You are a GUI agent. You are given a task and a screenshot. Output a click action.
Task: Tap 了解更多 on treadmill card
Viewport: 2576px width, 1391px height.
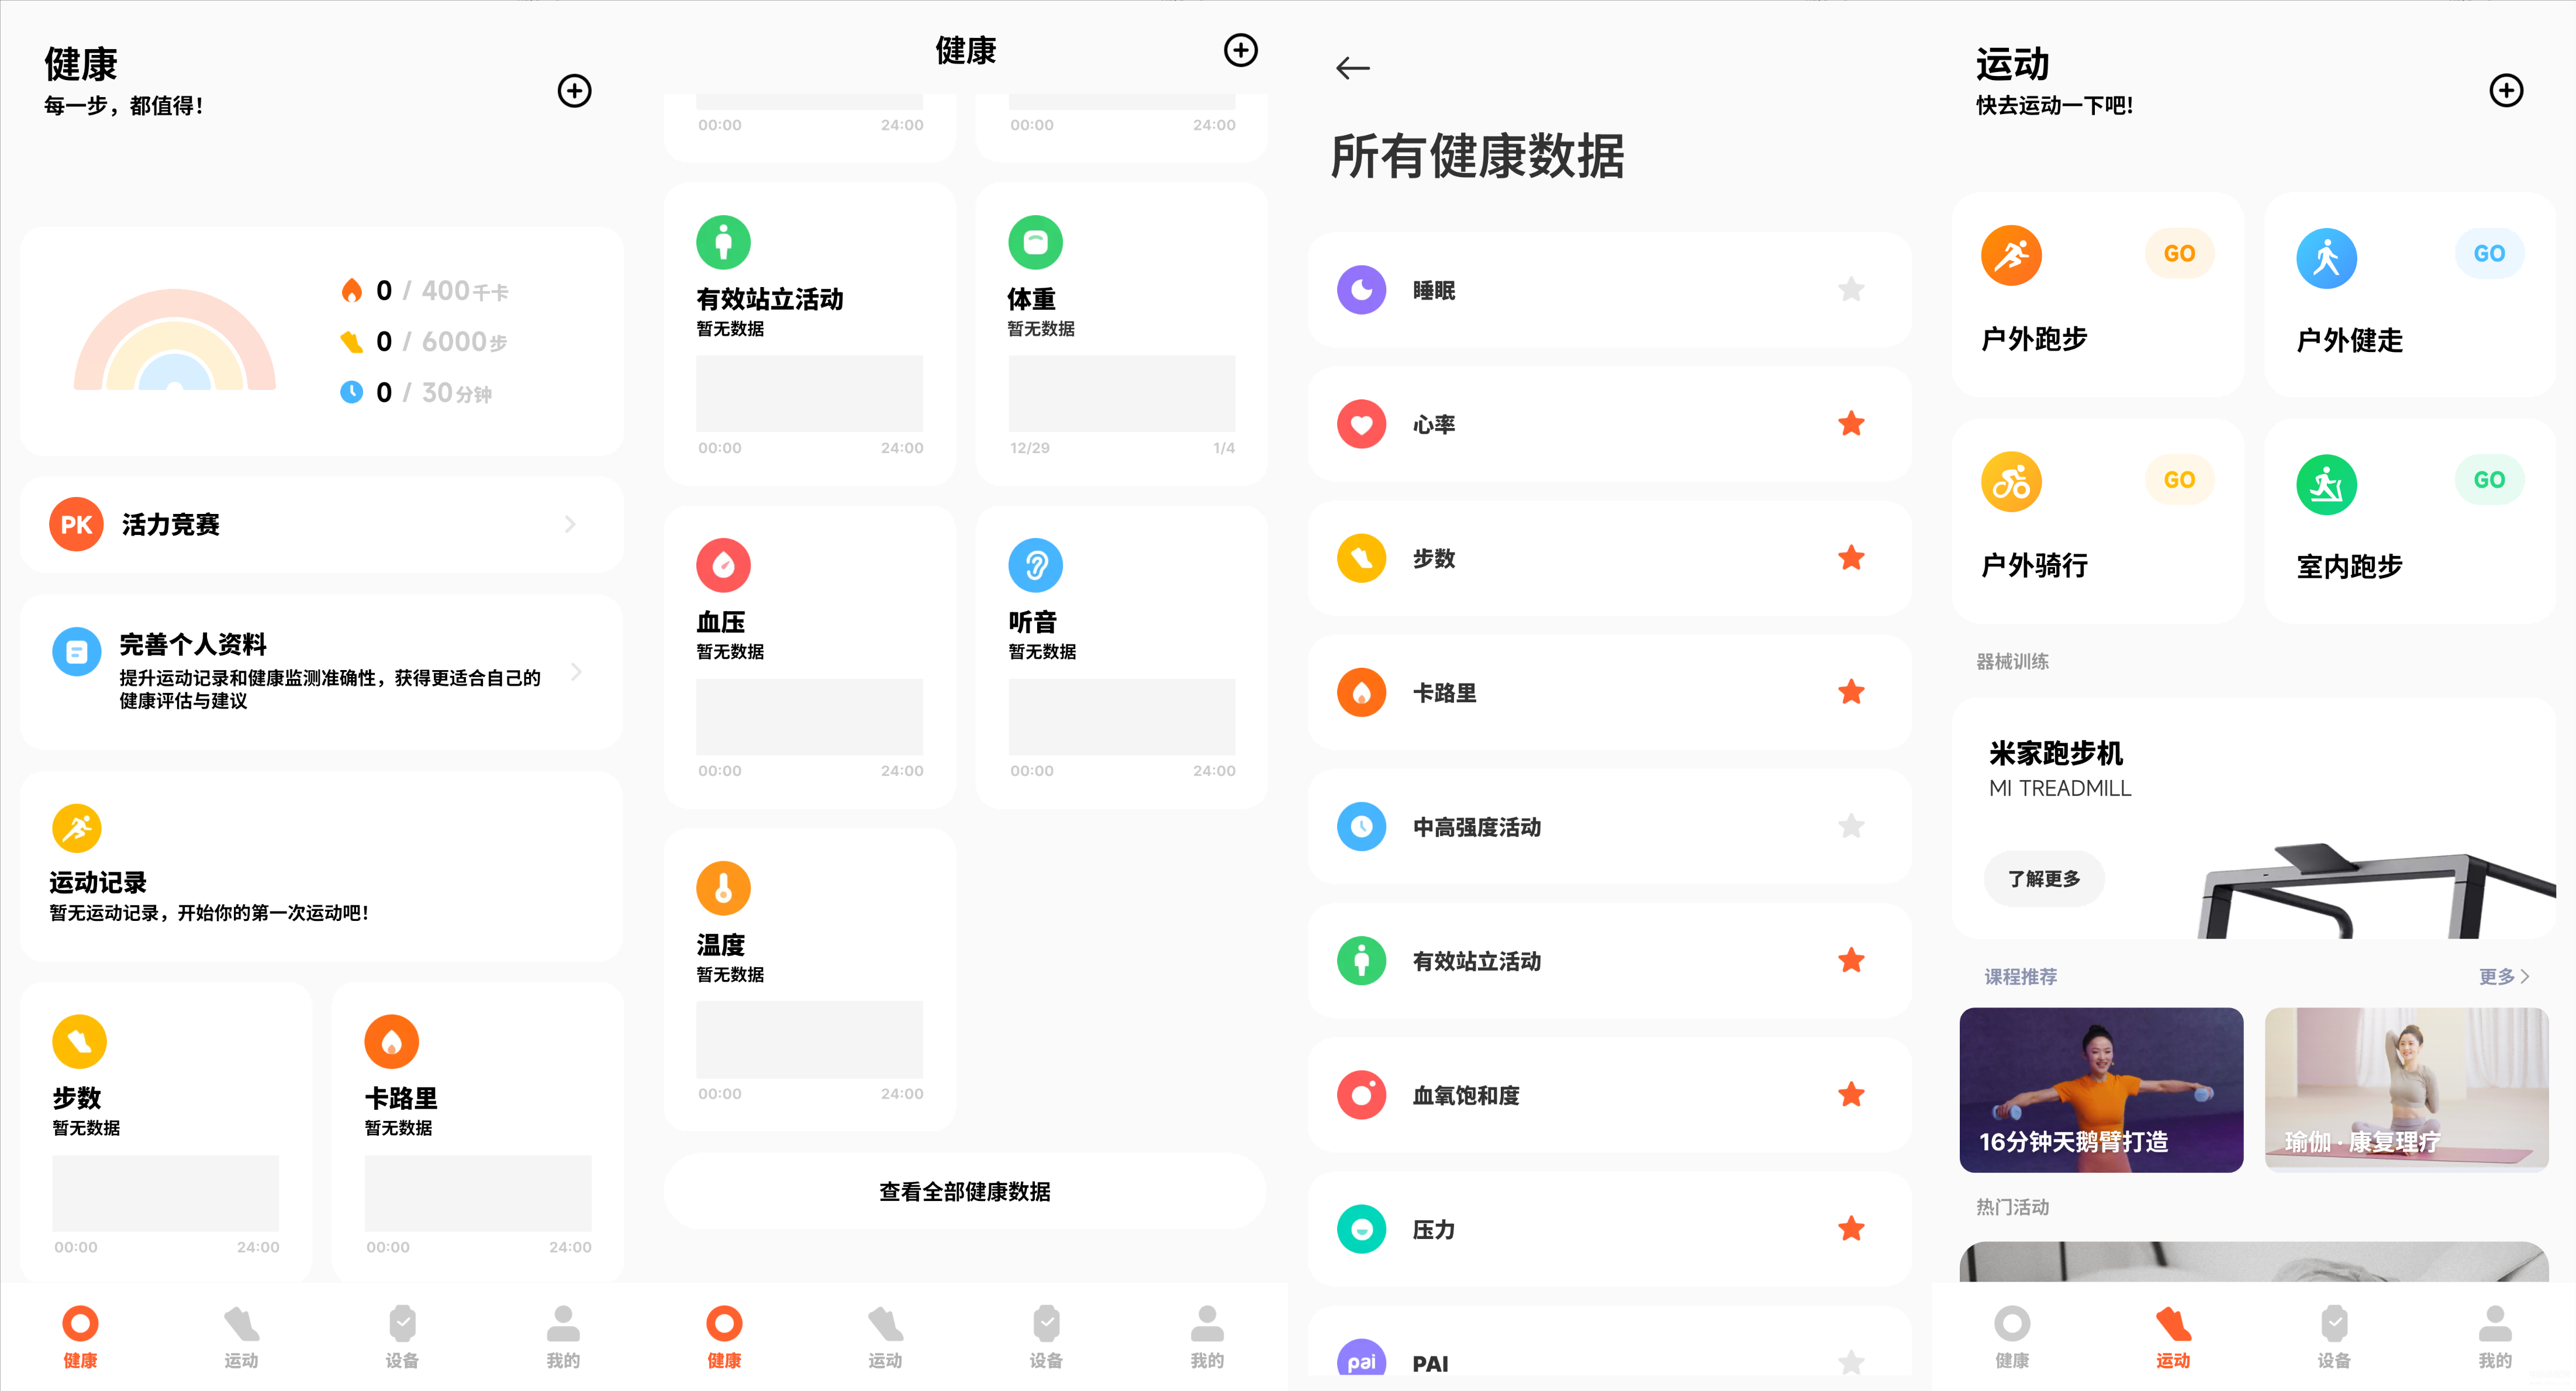coord(2044,879)
